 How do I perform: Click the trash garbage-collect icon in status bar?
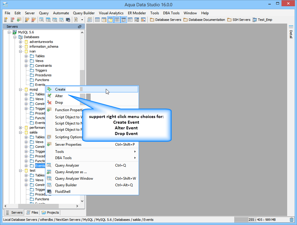point(292,220)
